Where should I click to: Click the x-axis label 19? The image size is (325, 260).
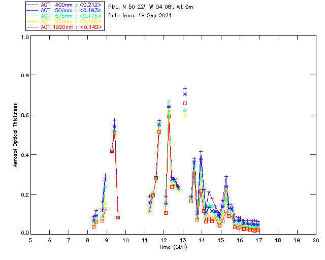[297, 240]
